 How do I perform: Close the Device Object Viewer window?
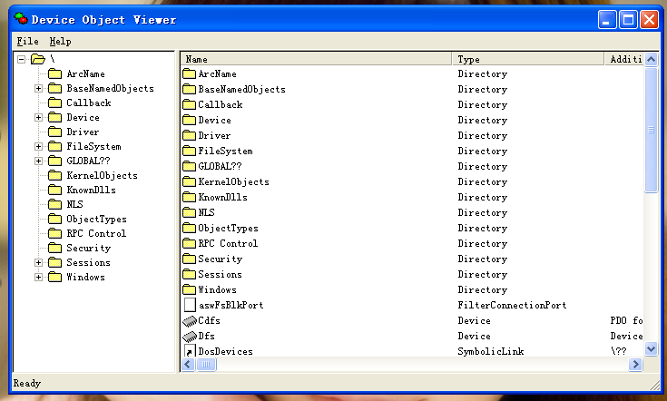coord(650,20)
